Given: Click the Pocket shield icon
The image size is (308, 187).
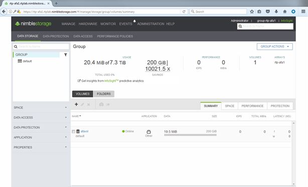Looking at the screenshot, I should point(267,12).
